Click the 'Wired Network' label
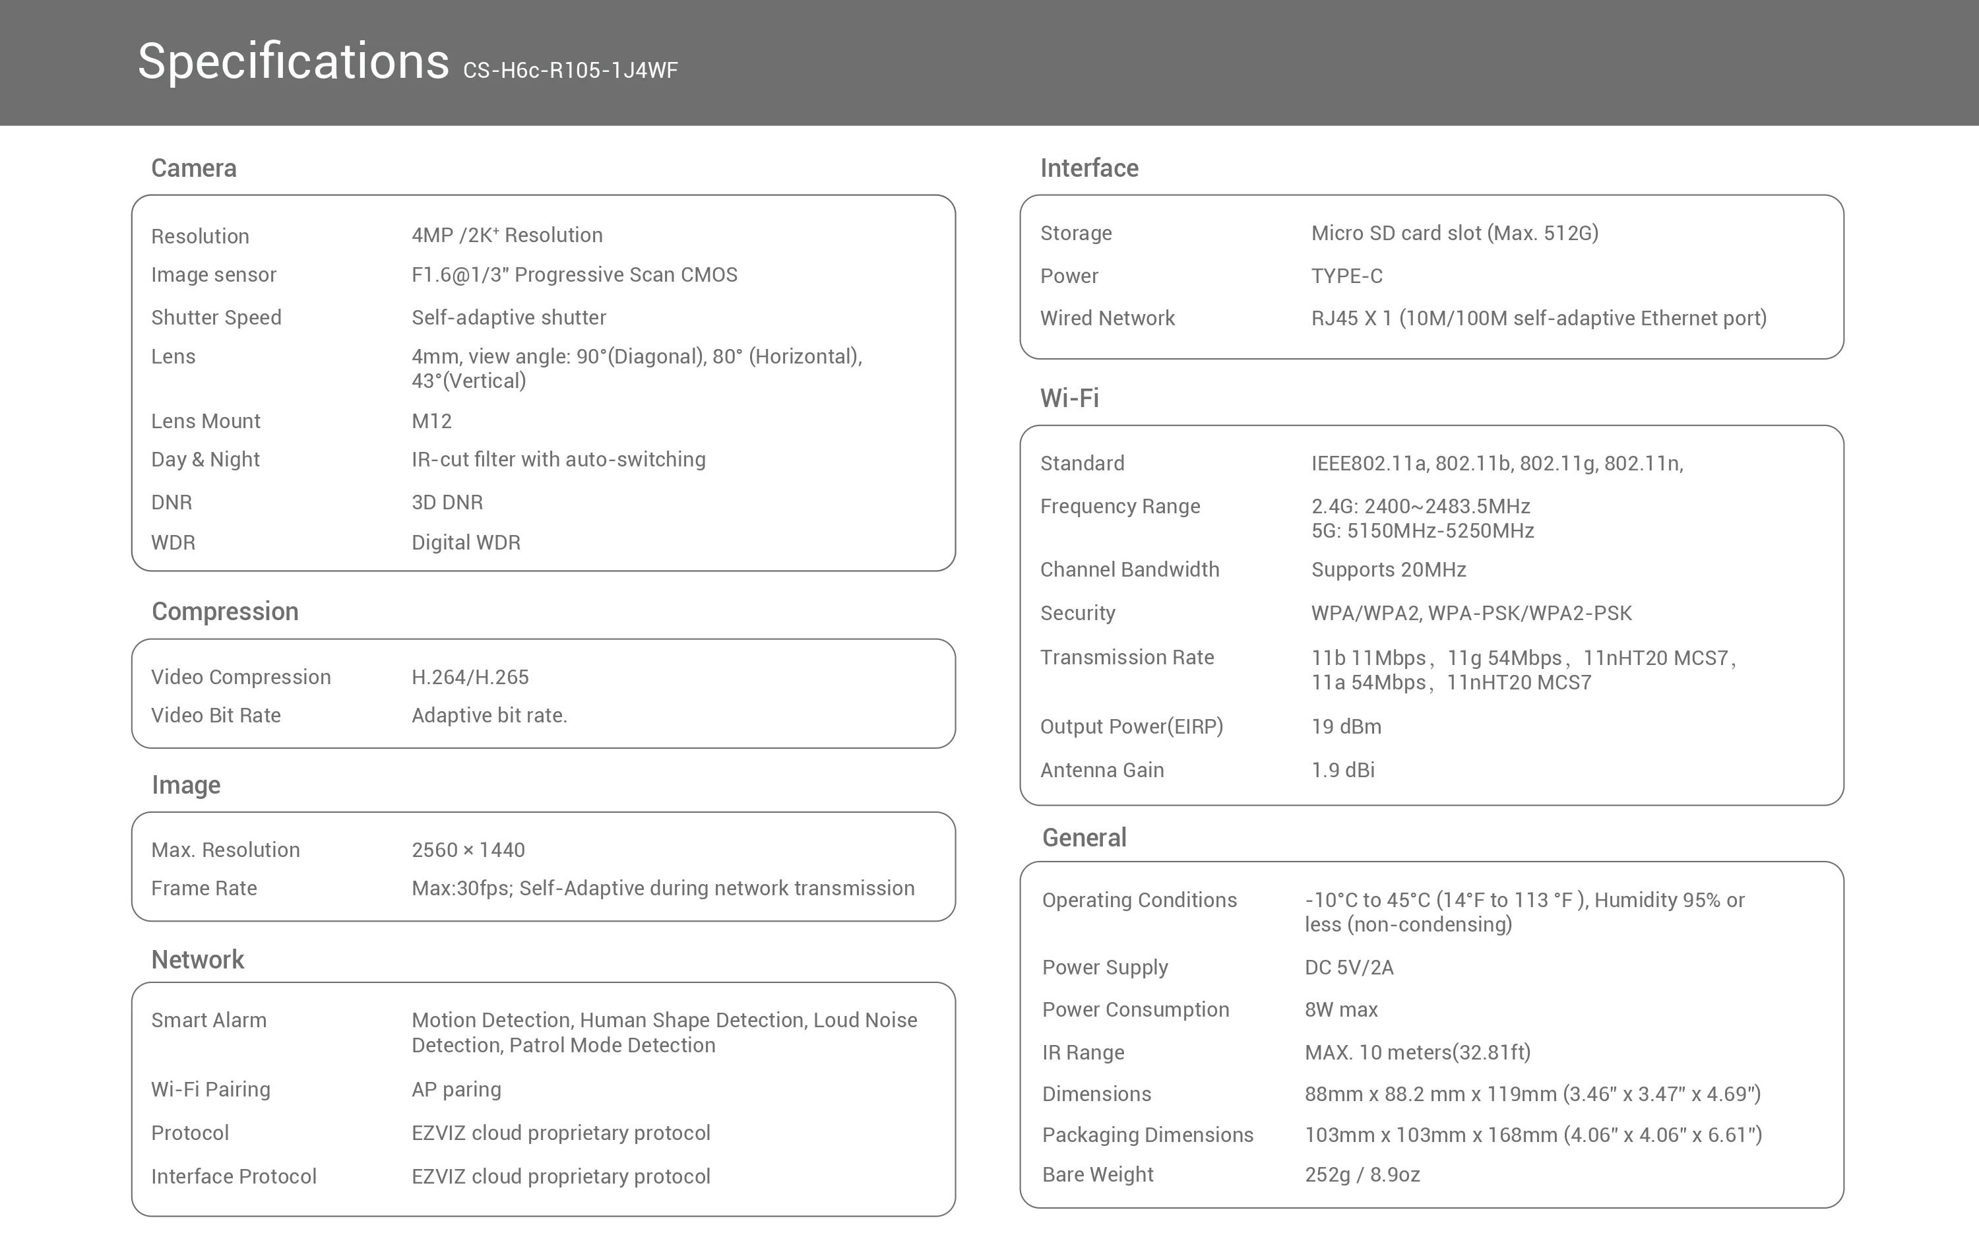Screen dimensions: 1979x1237 click(x=1108, y=318)
